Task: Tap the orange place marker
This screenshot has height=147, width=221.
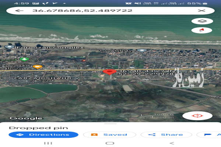Action: click(x=36, y=67)
